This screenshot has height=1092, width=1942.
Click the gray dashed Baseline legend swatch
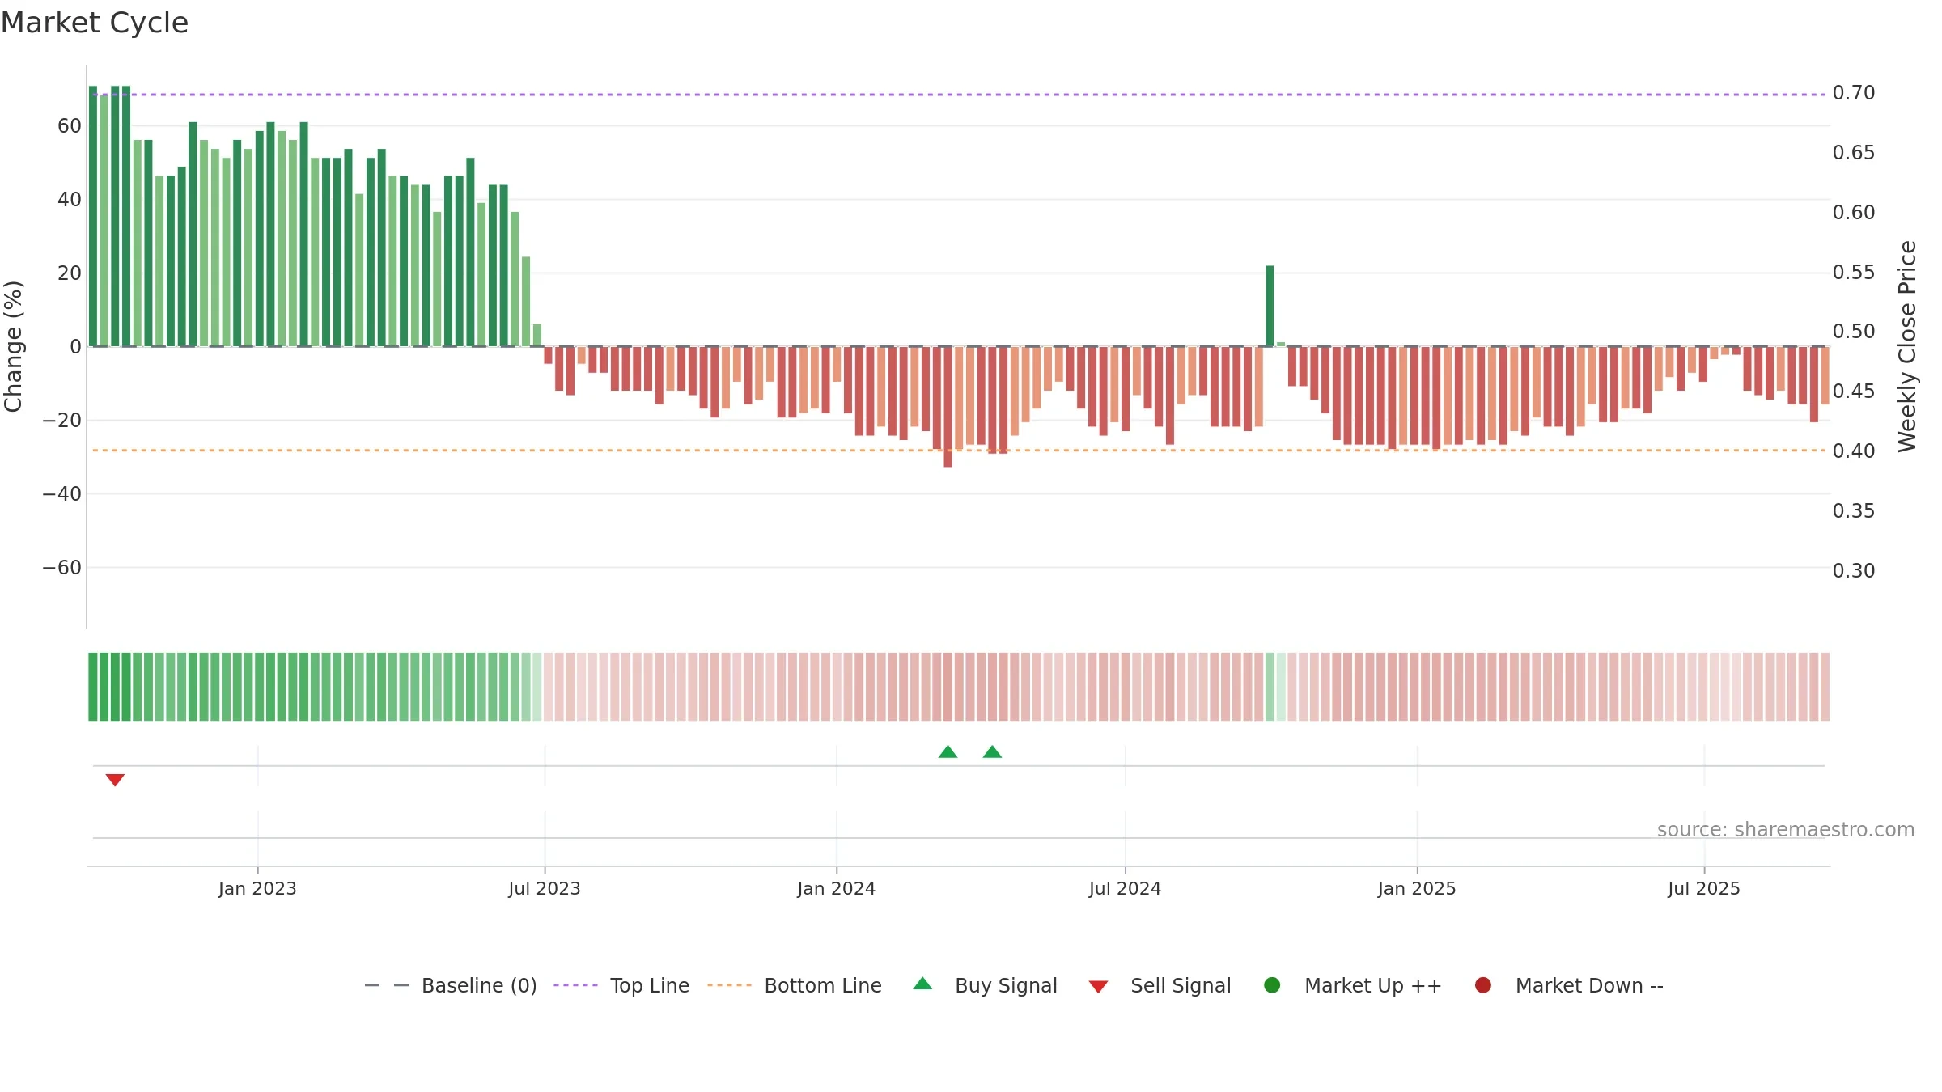(387, 985)
